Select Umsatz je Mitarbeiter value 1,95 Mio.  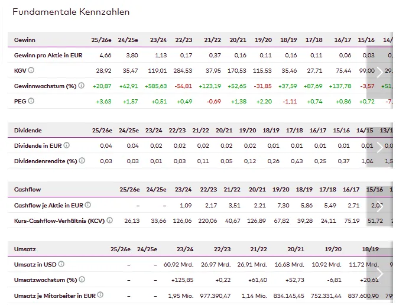click(181, 296)
